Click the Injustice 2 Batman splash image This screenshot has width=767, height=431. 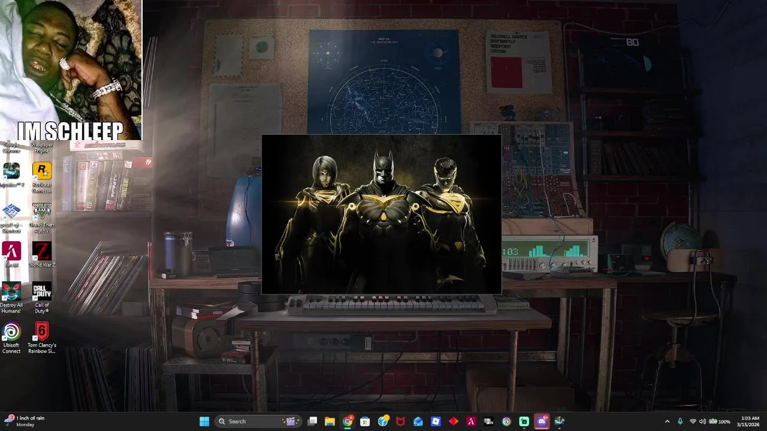[x=382, y=214]
